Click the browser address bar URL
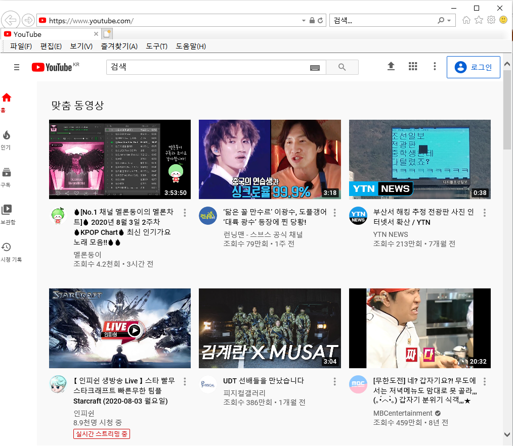The height and width of the screenshot is (446, 513). [91, 21]
